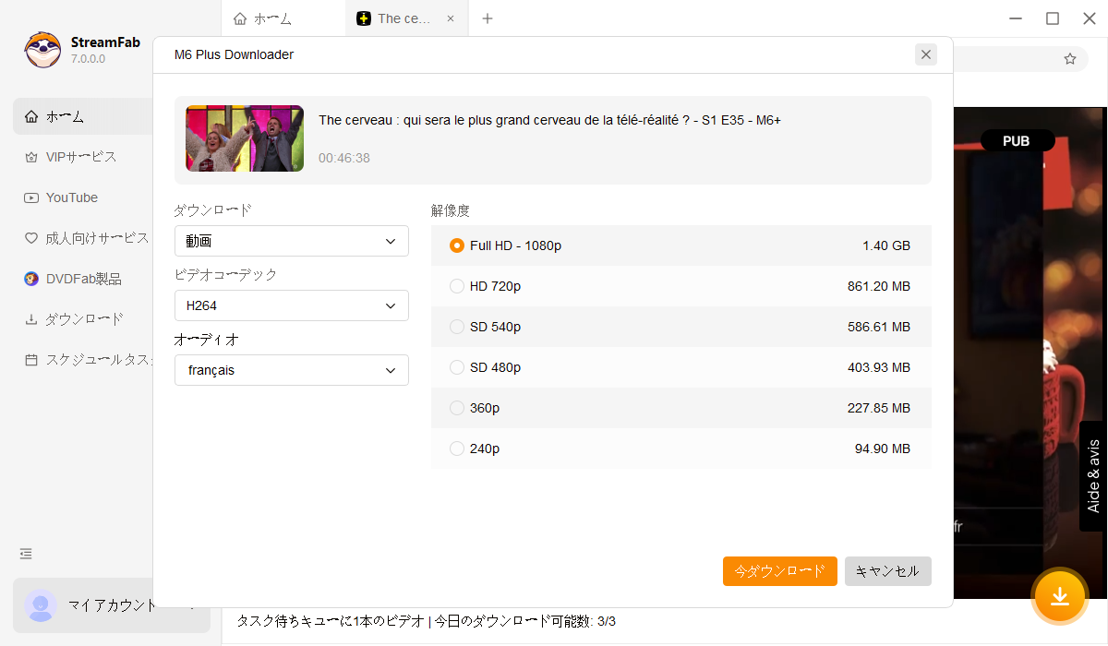Choose SD 480p resolution radio button

(x=457, y=367)
